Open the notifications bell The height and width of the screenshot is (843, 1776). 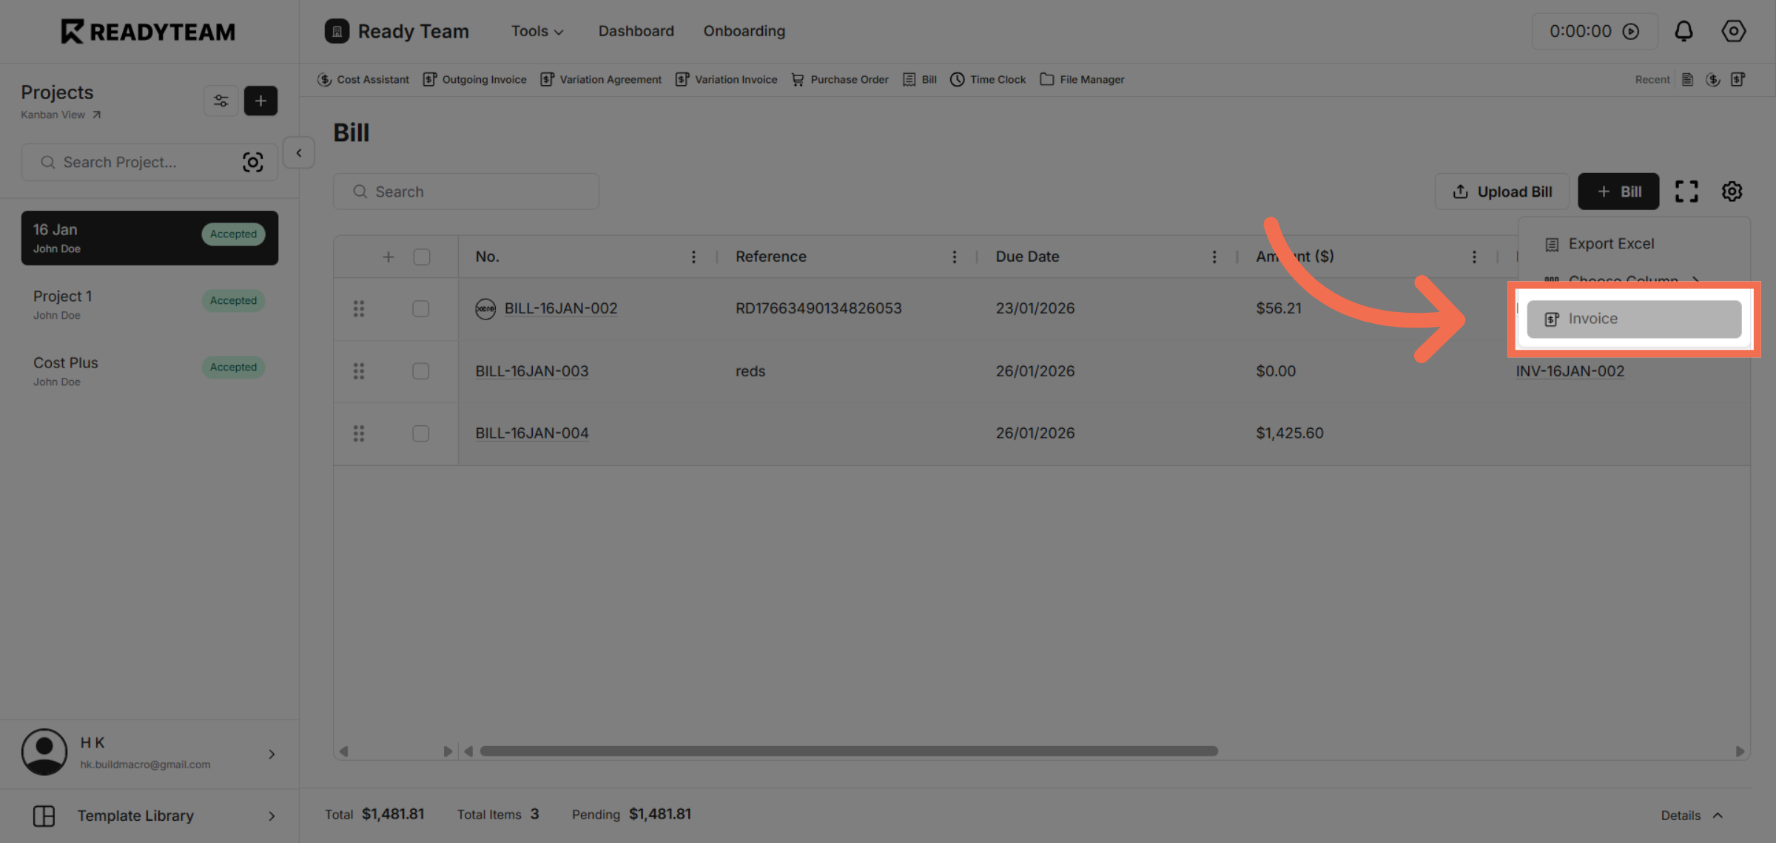pyautogui.click(x=1683, y=31)
